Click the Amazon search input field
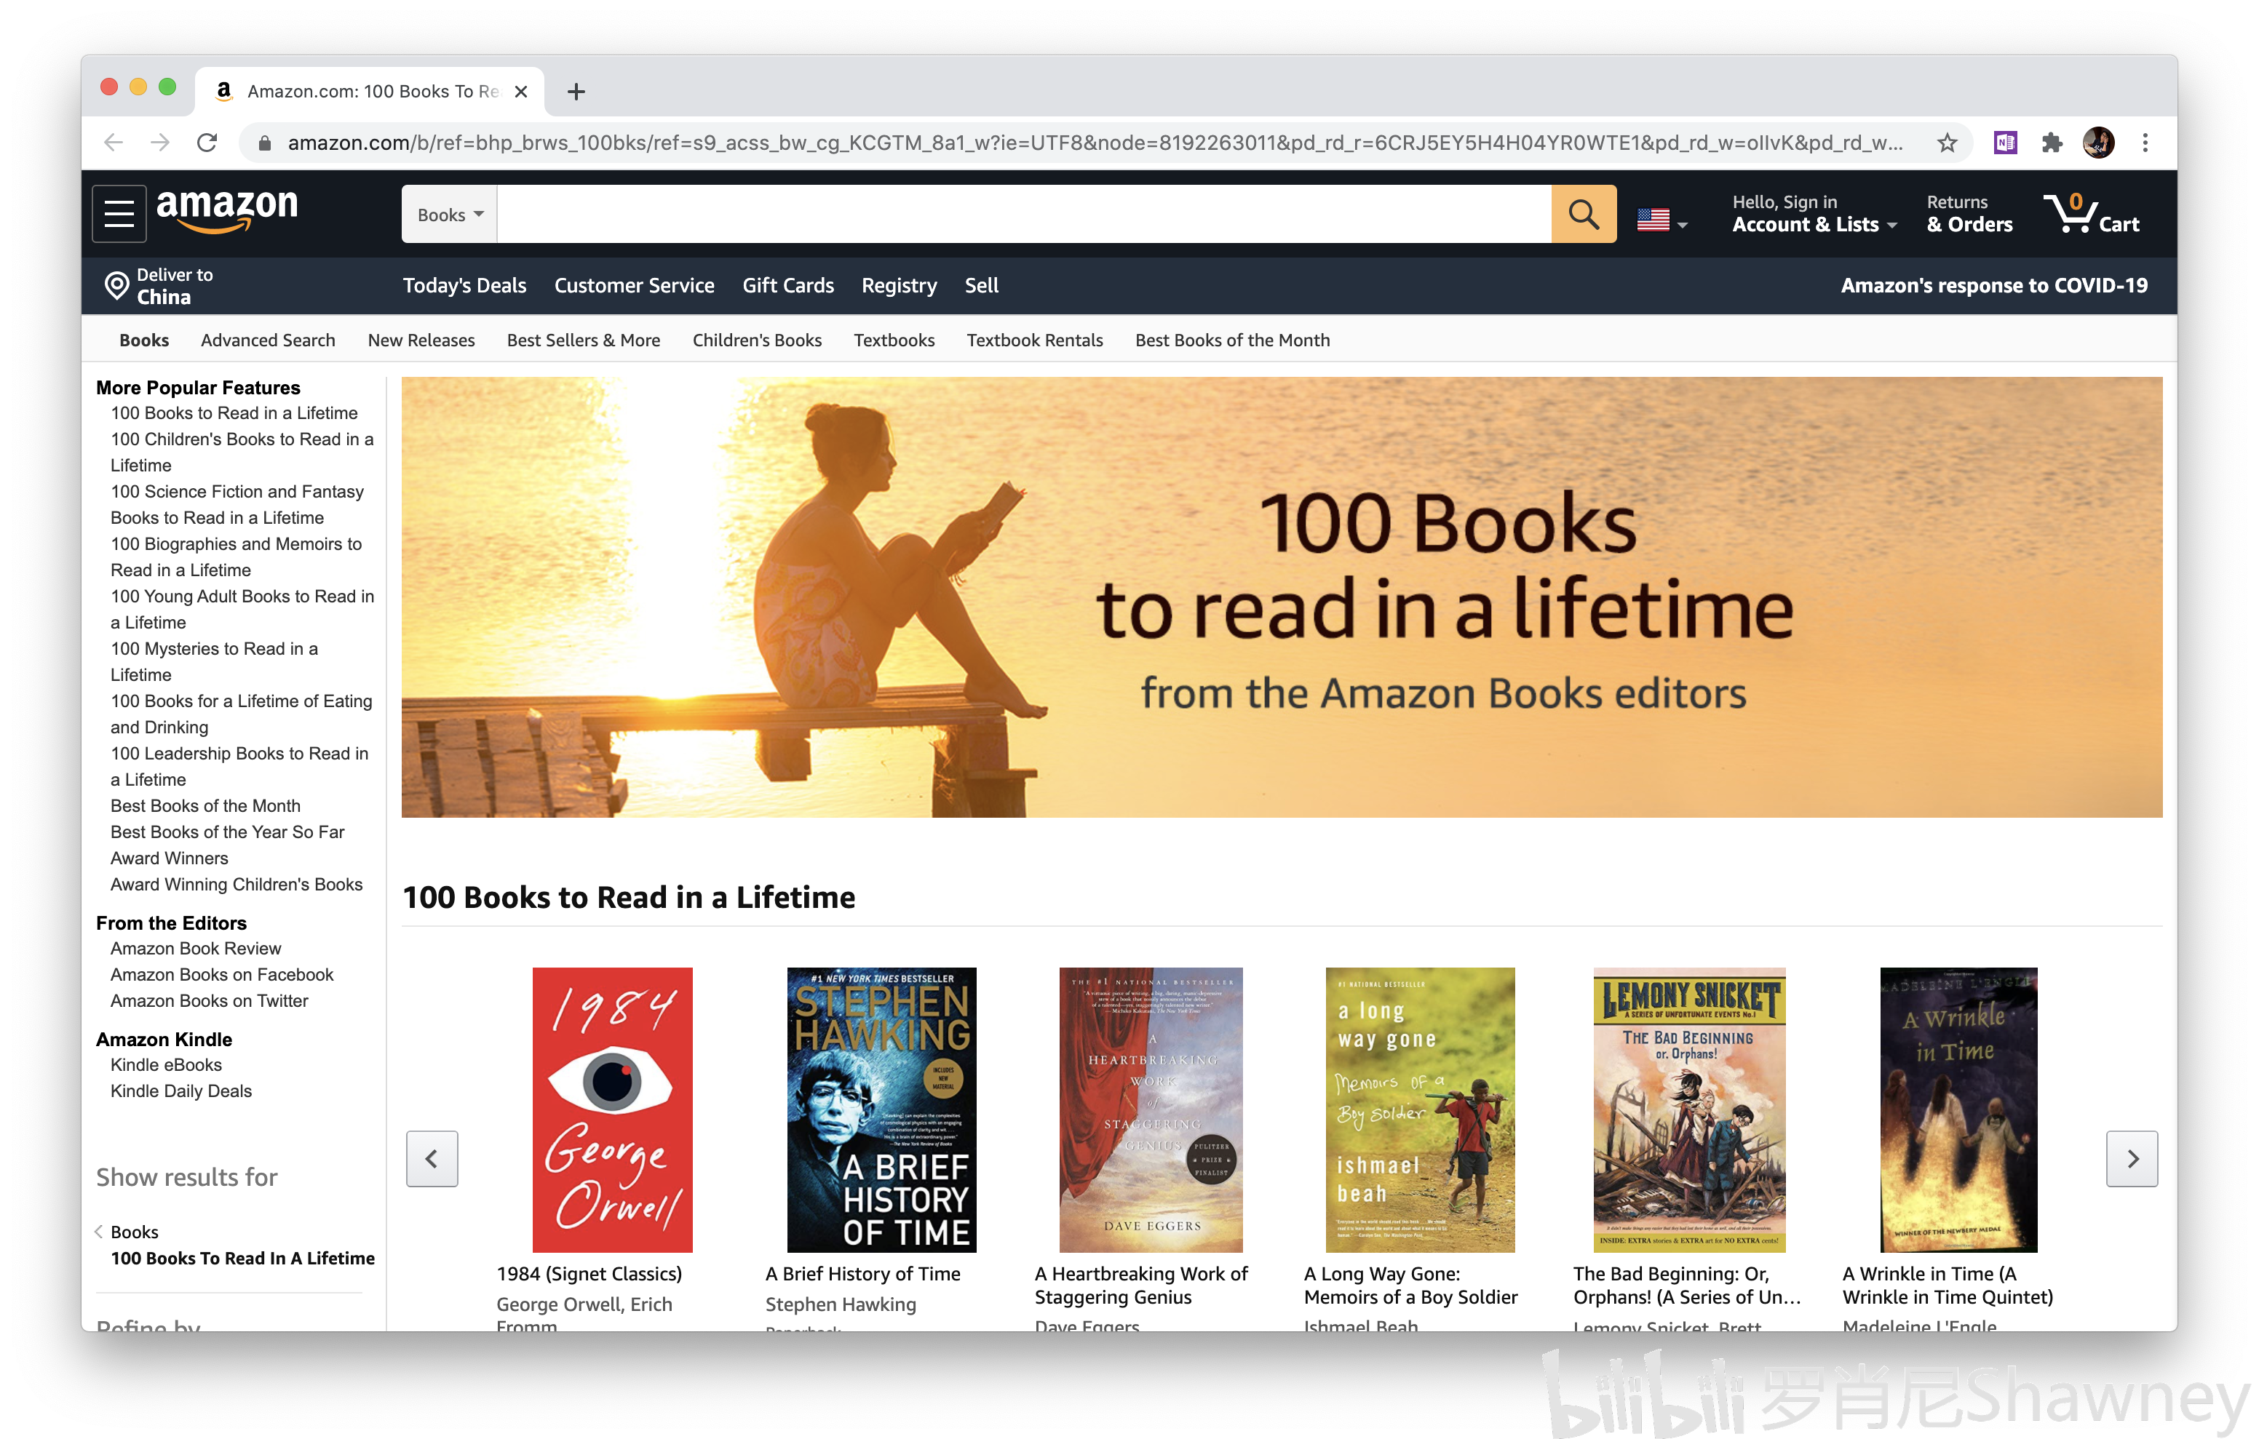 tap(1023, 214)
